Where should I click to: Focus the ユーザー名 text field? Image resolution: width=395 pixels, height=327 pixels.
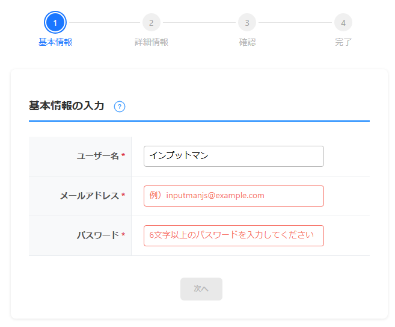[233, 156]
